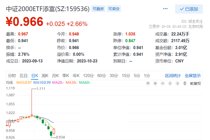
Task: Select the 年K chart tab
Action: pos(76,76)
